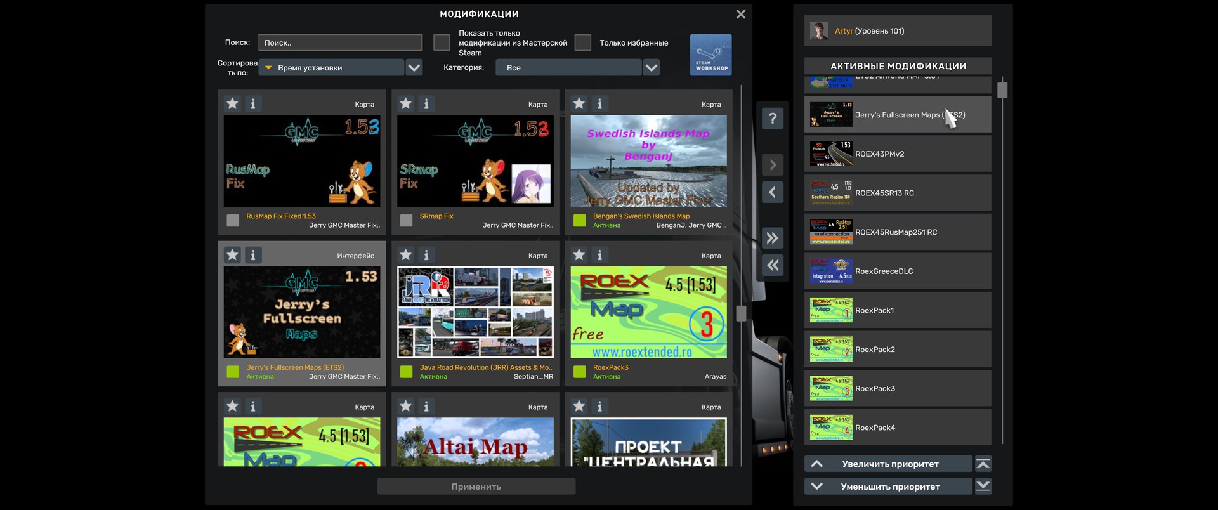Screen dimensions: 1218x510
Task: Select RoexPack1 in active mods
Action: click(898, 310)
